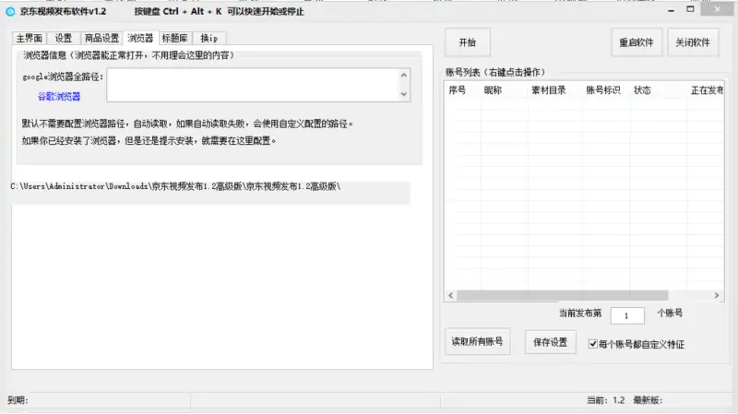Minimize the software window
The image size is (738, 414).
point(672,10)
